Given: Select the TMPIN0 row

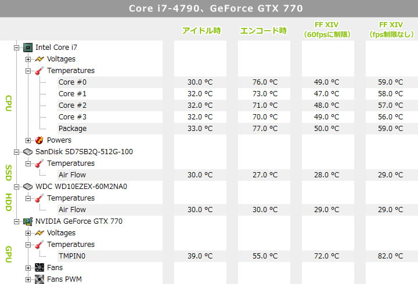Looking at the screenshot, I should (x=110, y=256).
